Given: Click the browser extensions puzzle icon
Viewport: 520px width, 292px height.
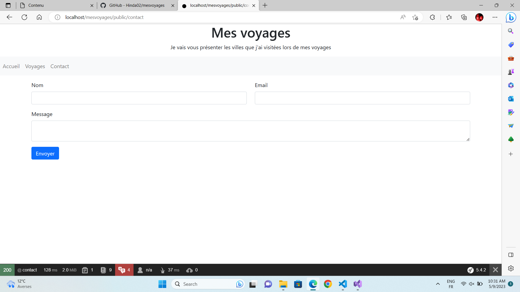Looking at the screenshot, I should (x=432, y=17).
